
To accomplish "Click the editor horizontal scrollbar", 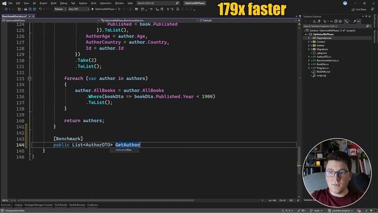I will pos(107,201).
